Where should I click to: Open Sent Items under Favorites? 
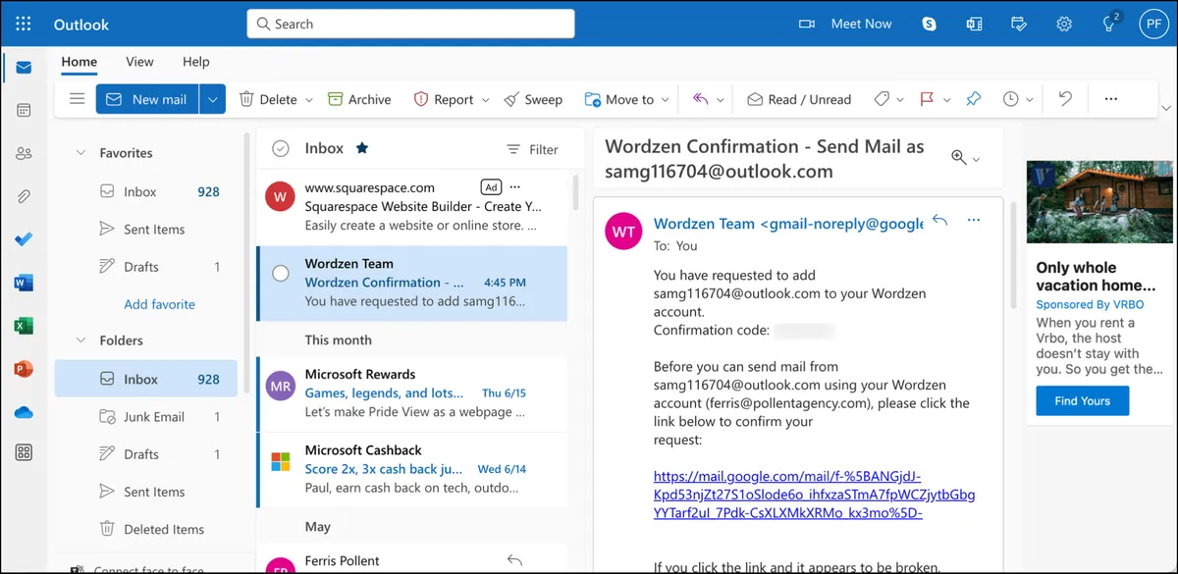click(146, 230)
